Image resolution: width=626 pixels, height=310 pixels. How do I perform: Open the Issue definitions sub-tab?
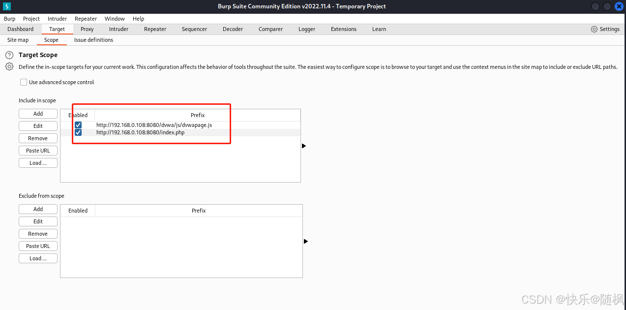pyautogui.click(x=93, y=40)
